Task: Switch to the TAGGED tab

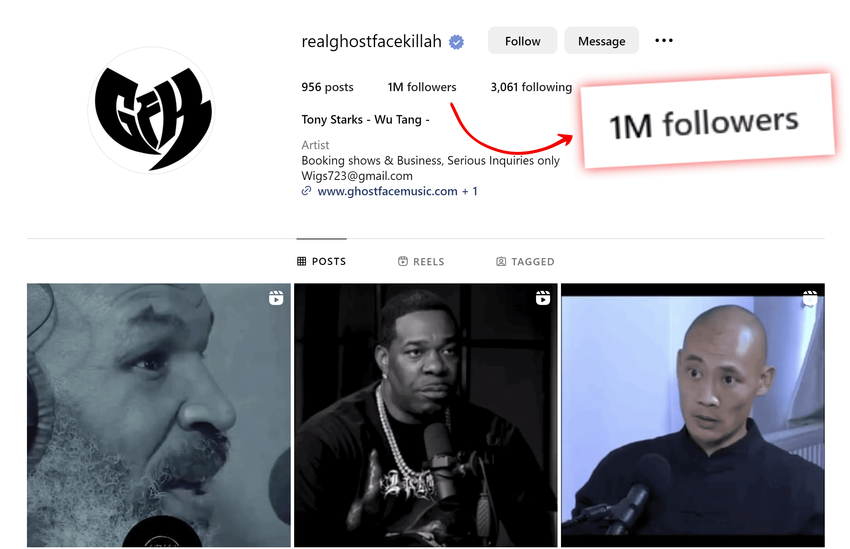Action: [x=525, y=262]
